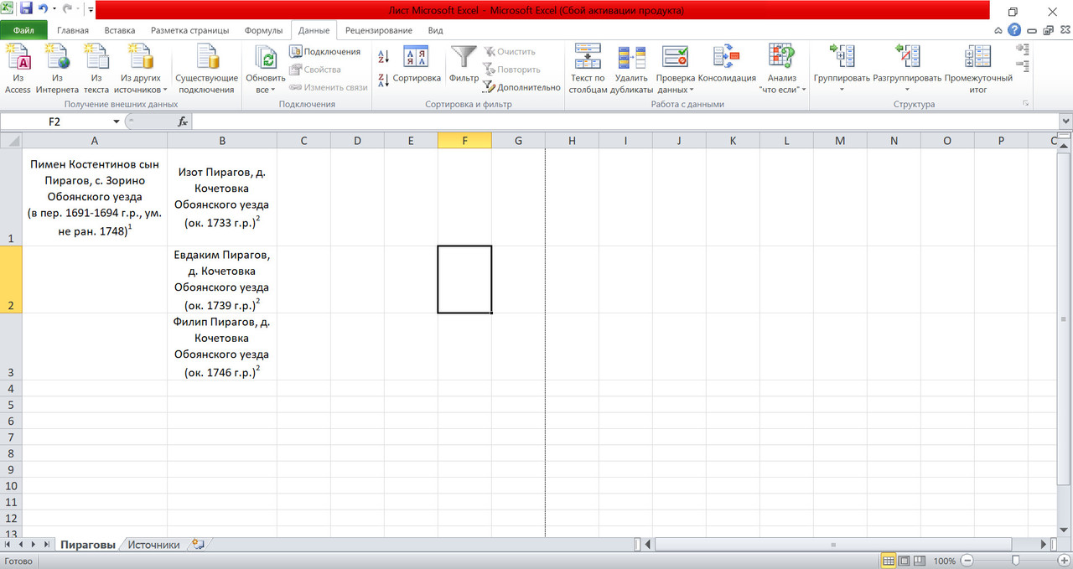Save the workbook from quick access toolbar
1073x569 pixels.
click(x=26, y=9)
